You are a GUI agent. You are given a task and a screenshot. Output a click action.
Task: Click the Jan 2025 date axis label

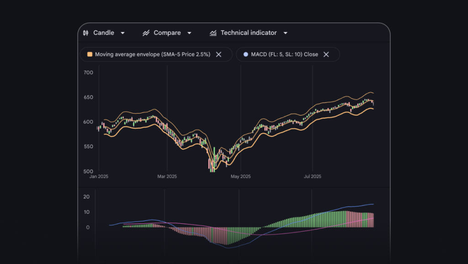(99, 176)
